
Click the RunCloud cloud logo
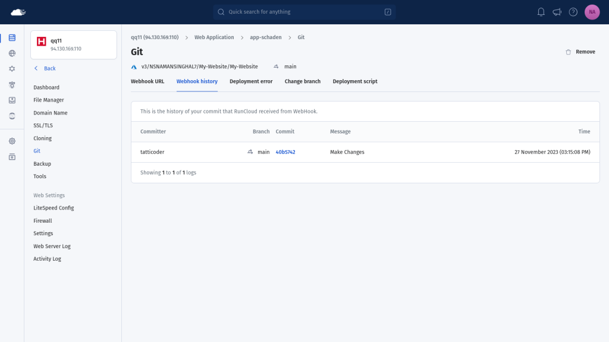point(18,12)
